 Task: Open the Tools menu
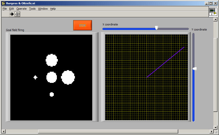point(32,9)
